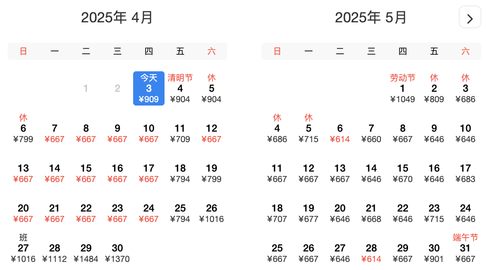Viewport: 486px width, 270px height.
Task: Pick May 15 priced ¥670
Action: point(403,174)
